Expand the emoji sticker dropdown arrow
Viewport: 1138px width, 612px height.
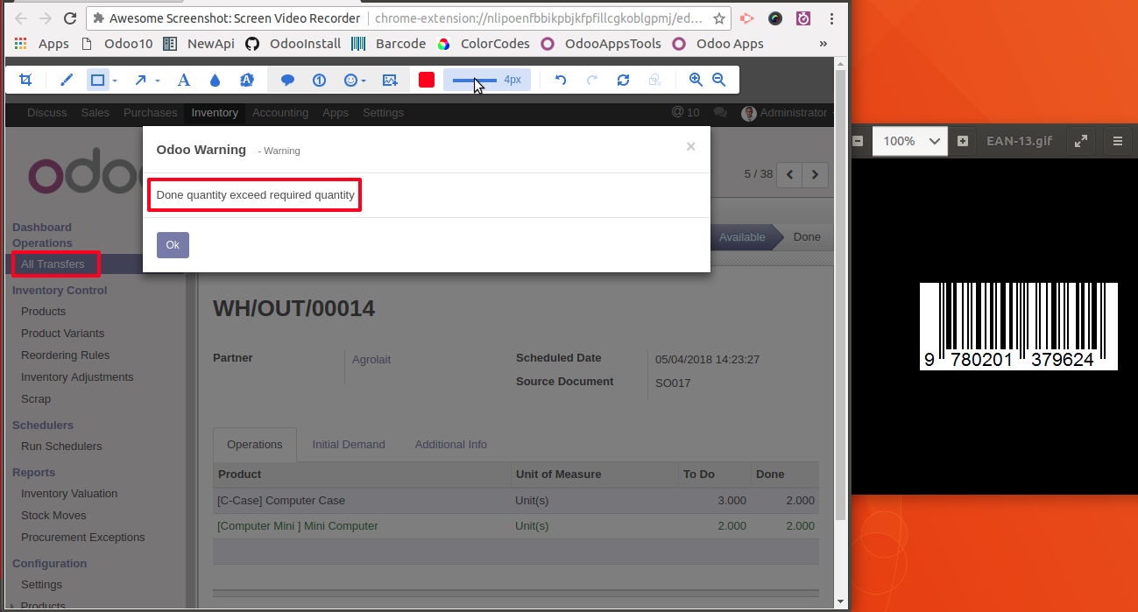pos(364,81)
